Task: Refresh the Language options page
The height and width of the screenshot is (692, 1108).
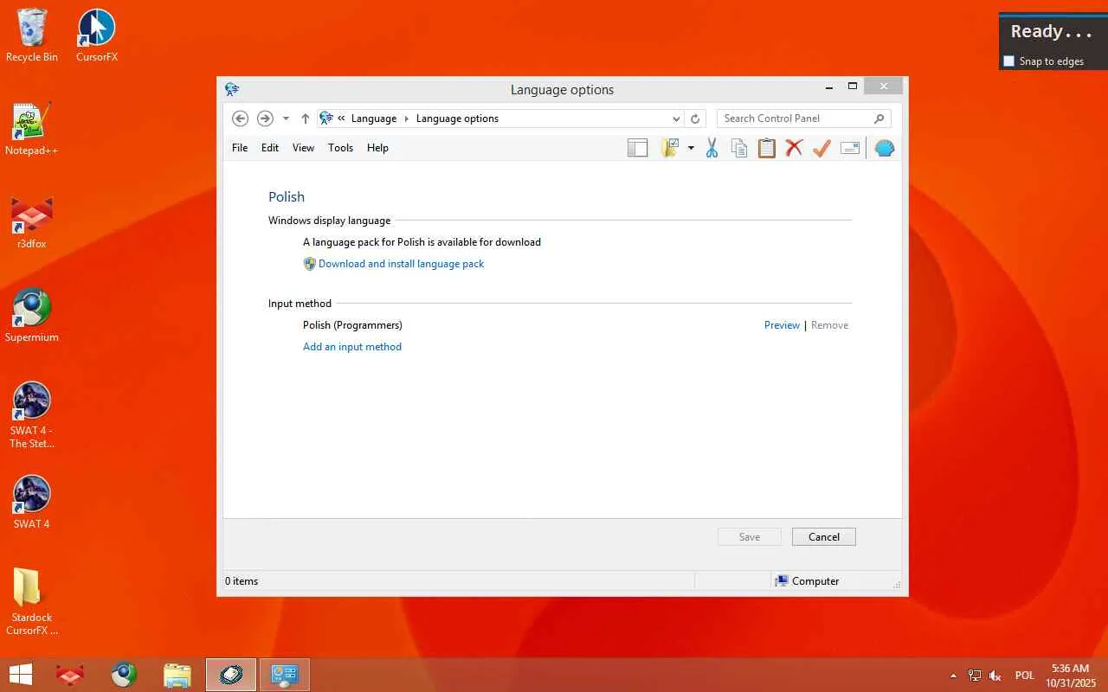Action: point(694,119)
